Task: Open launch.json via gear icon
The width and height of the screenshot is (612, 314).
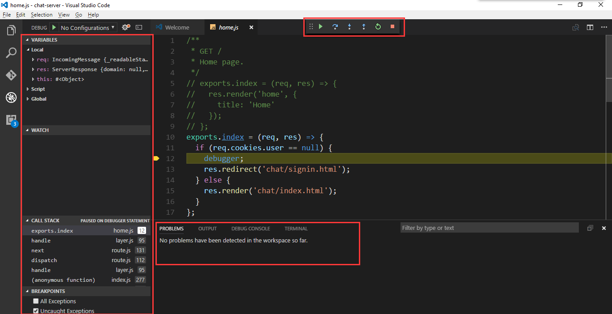Action: (126, 27)
